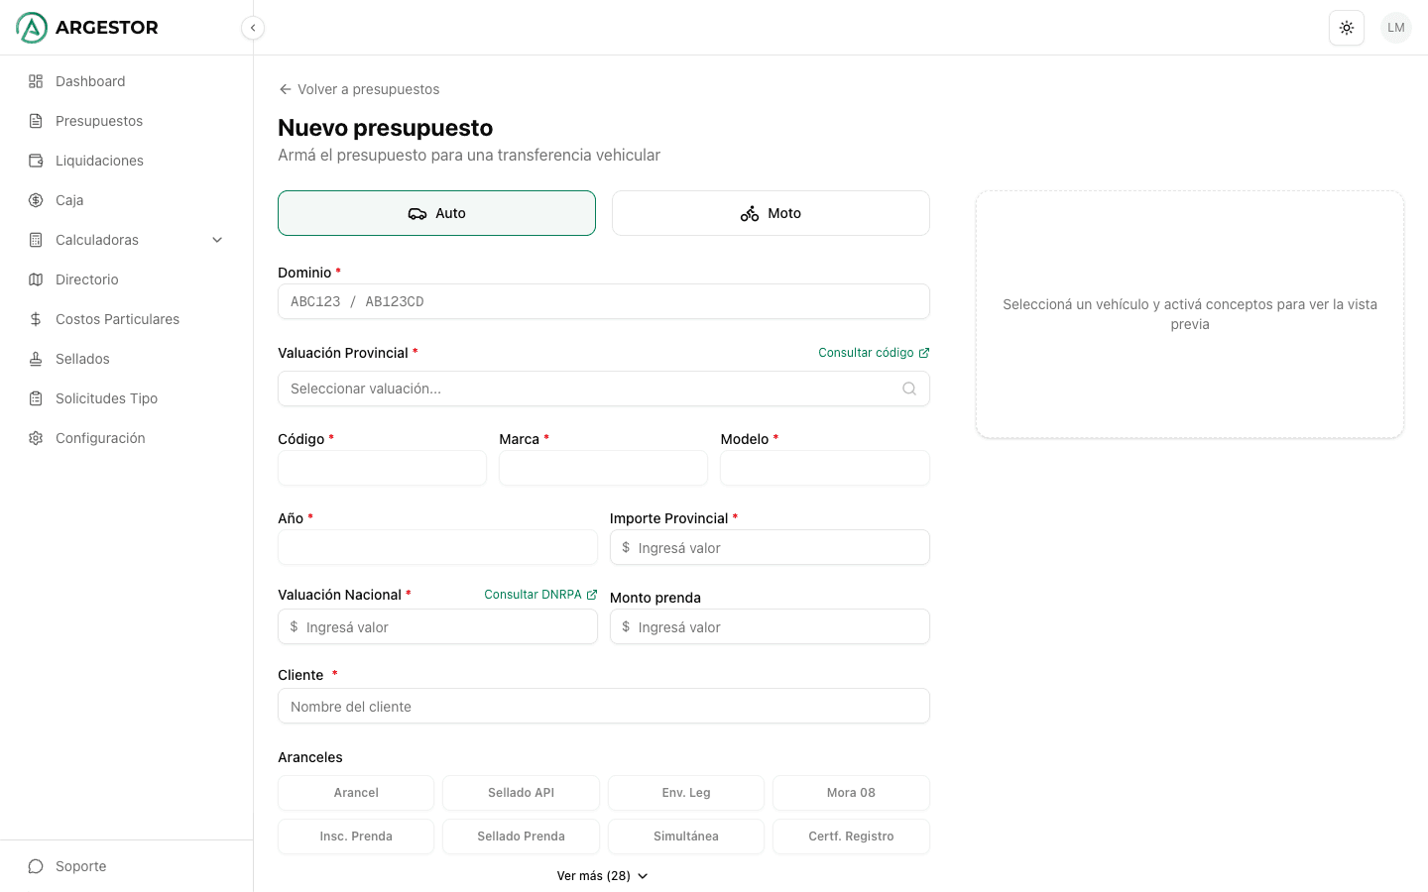1428x892 pixels.
Task: Click the ARGESTOR logo icon
Action: tap(32, 28)
